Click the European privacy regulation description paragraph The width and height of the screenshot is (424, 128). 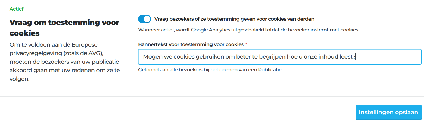65,62
